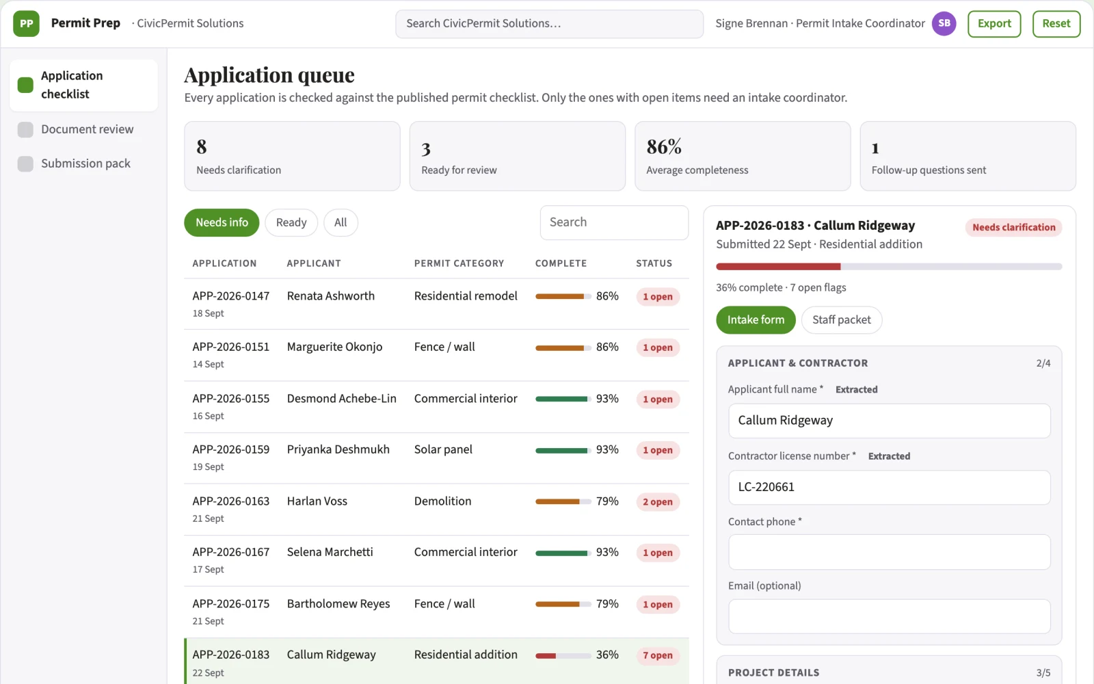Sort by the Complete column header
Screen dimensions: 1094x684
coord(561,263)
